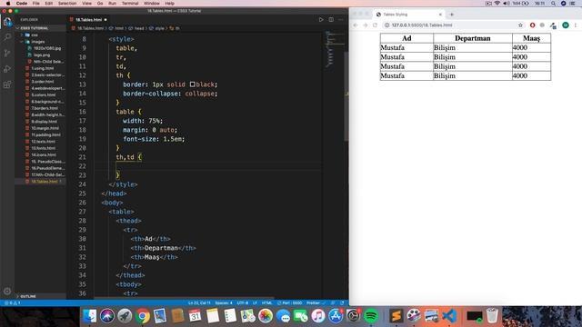Open the Manage gear in activity bar

tap(7, 291)
